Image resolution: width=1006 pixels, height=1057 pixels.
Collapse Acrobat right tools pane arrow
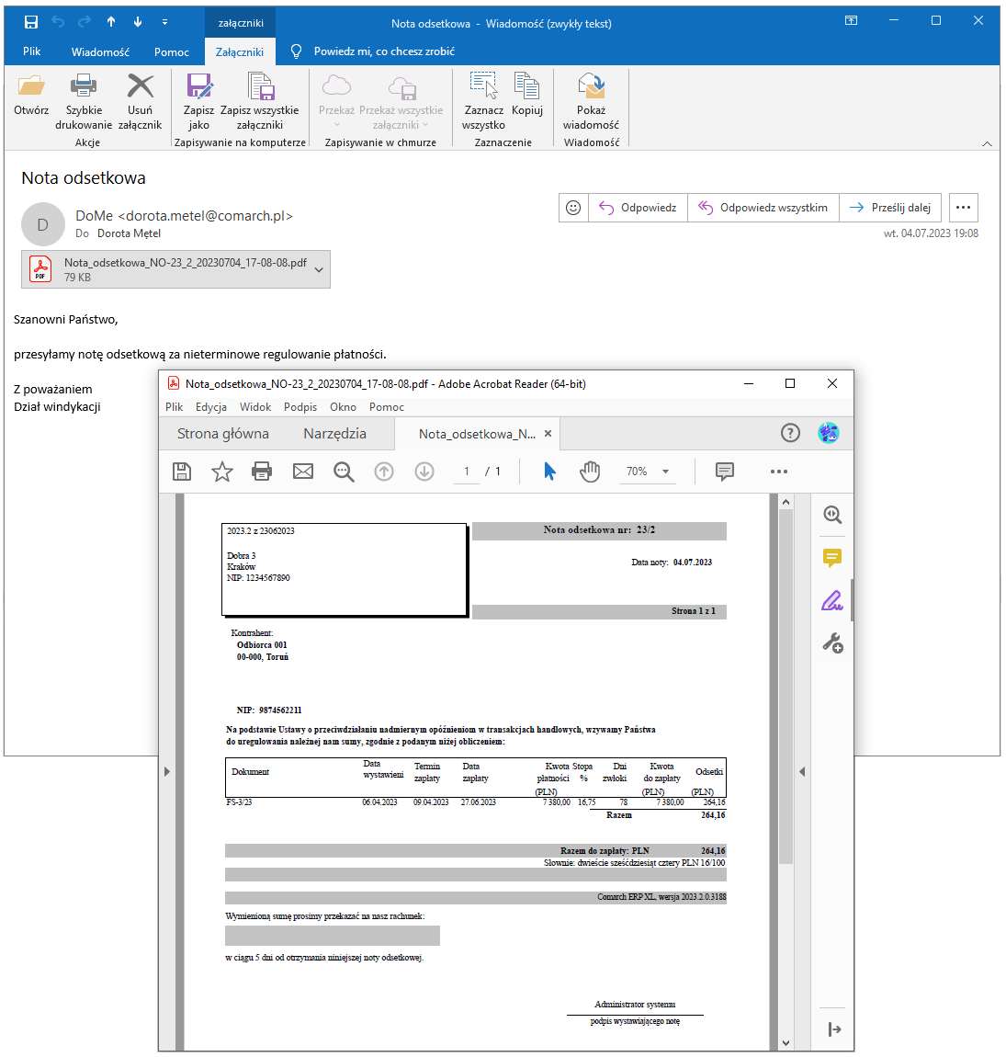click(x=835, y=1029)
